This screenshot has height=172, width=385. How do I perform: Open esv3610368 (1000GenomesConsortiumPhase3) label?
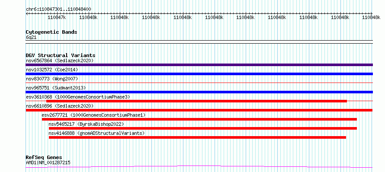pos(78,97)
